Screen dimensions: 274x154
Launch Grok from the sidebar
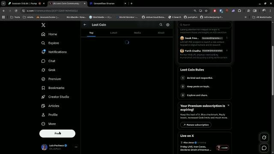[48, 70]
